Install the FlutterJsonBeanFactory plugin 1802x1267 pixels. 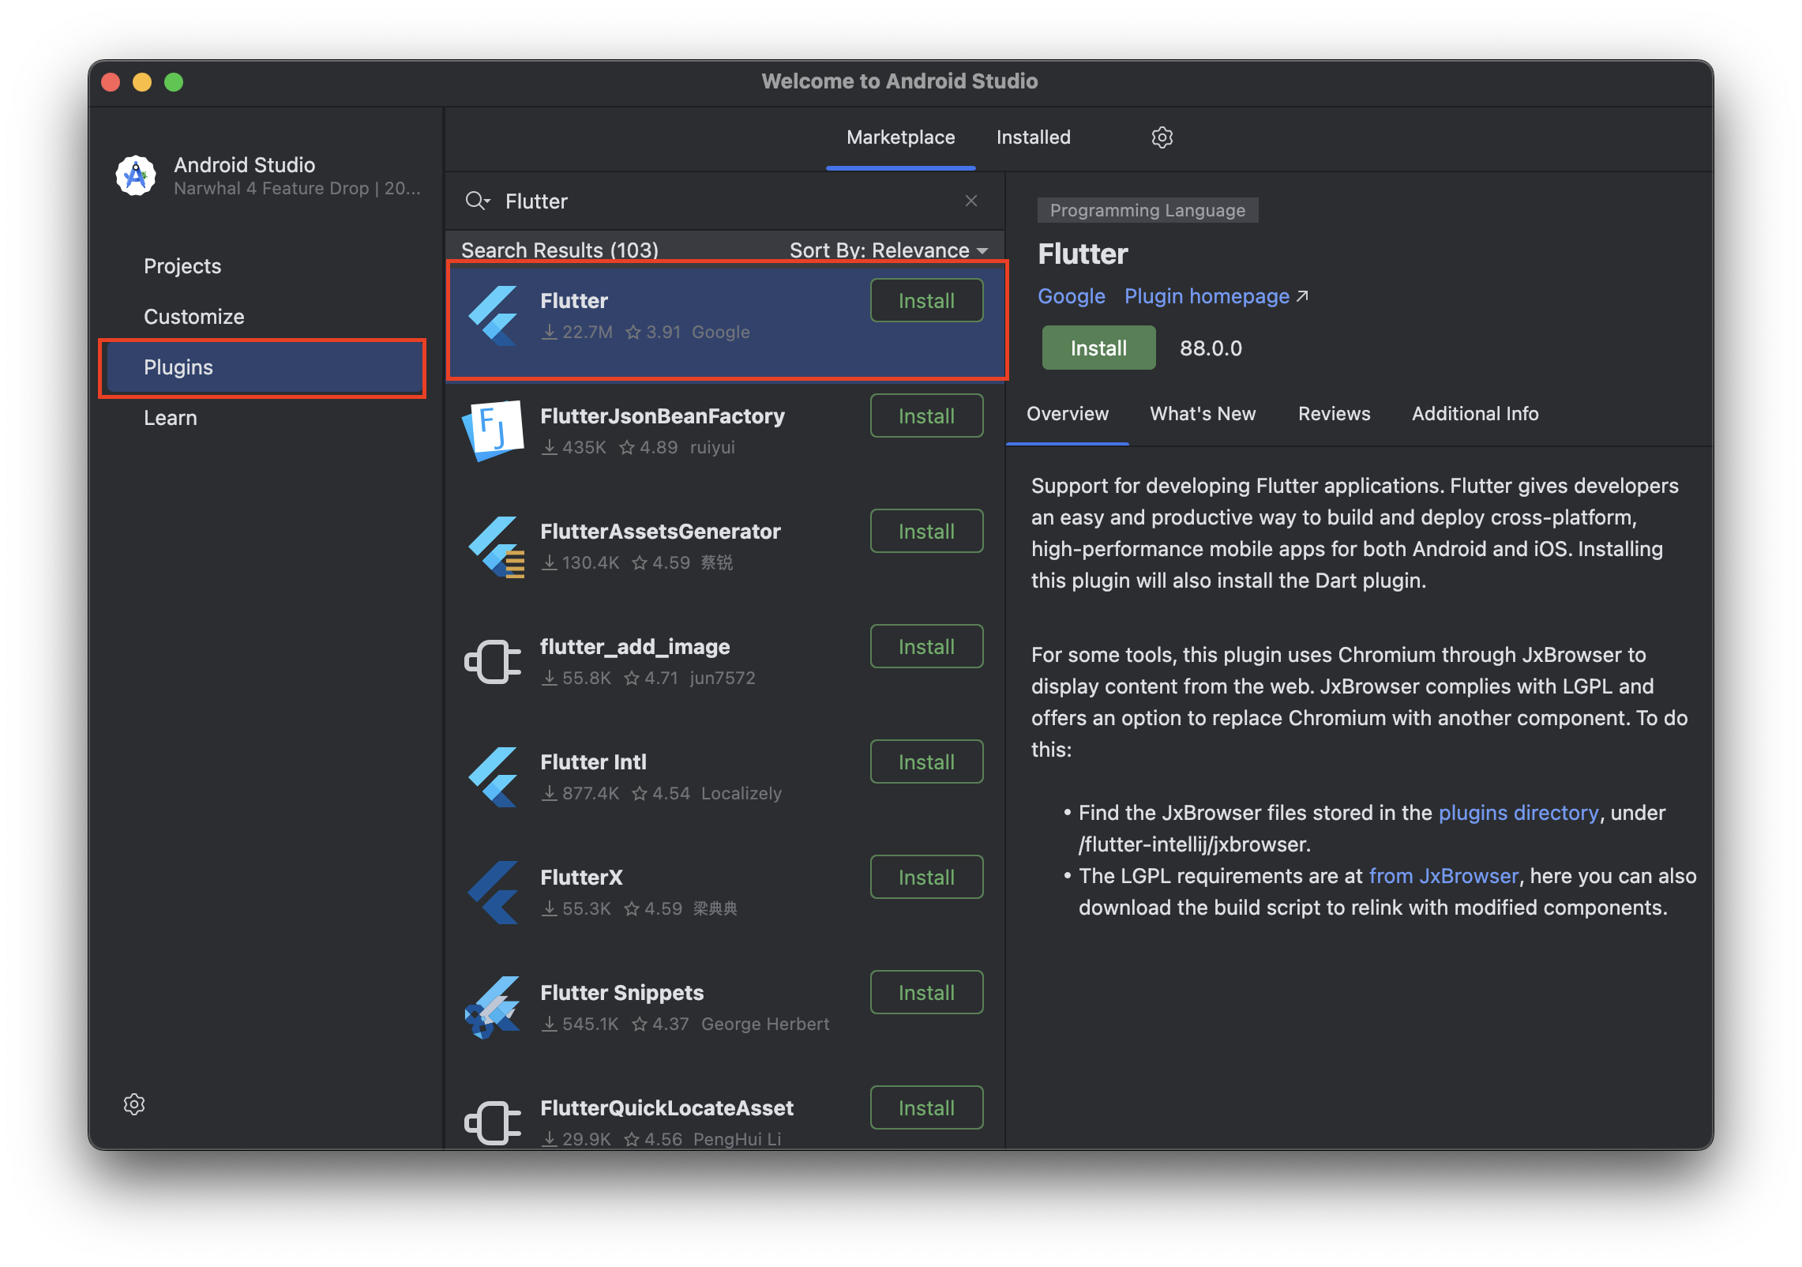(x=926, y=415)
